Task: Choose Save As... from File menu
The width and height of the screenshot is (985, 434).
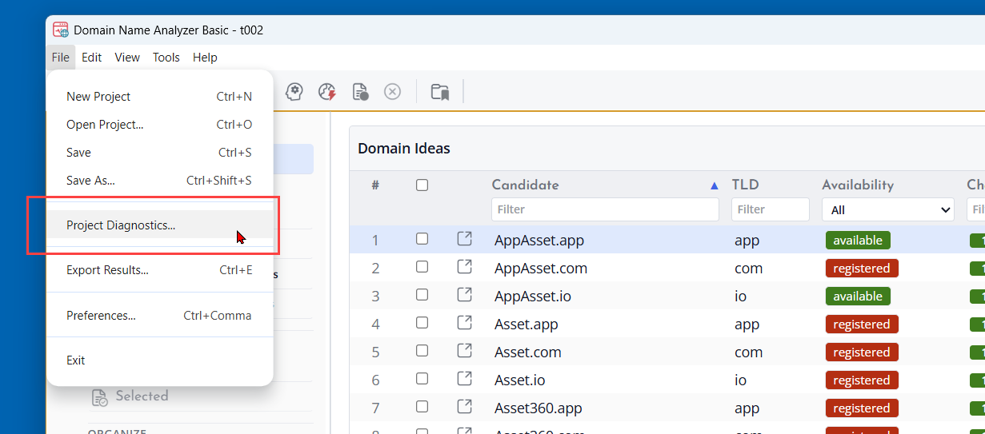Action: (x=160, y=181)
